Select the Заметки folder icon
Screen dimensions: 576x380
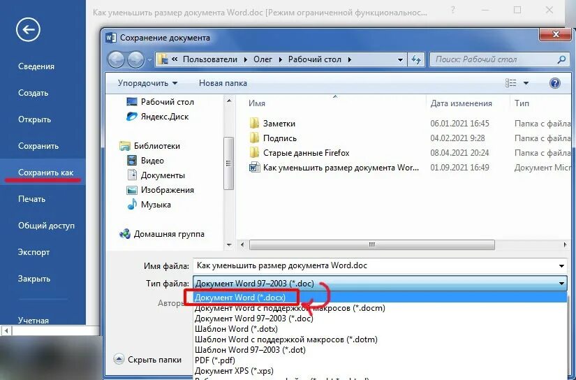254,124
